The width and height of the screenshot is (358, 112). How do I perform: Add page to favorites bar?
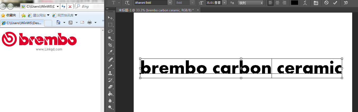tap(24, 15)
